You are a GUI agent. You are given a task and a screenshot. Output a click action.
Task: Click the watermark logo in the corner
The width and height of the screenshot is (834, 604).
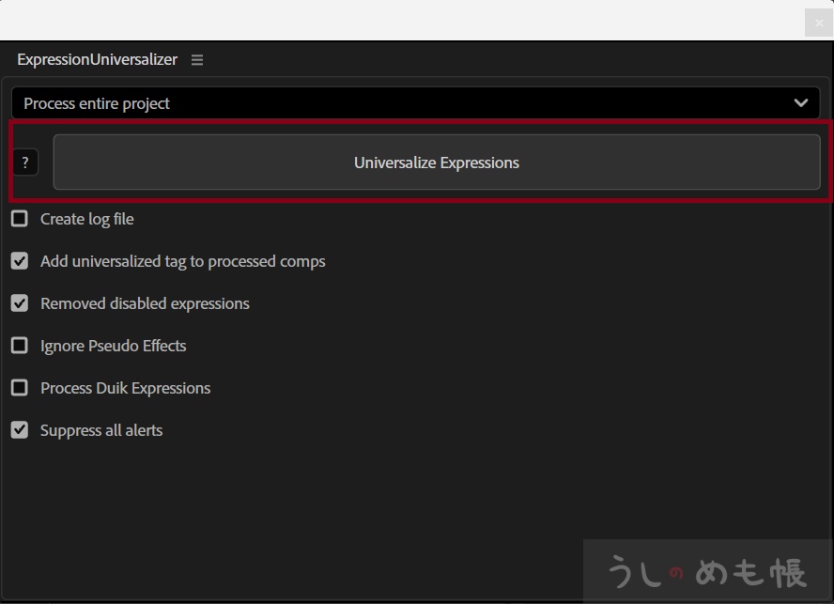(707, 571)
